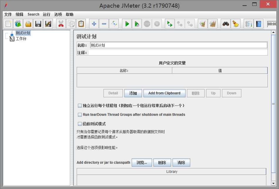279x189 pixels.
Task: Click the scrollbar up arrow
Action: pos(273,32)
